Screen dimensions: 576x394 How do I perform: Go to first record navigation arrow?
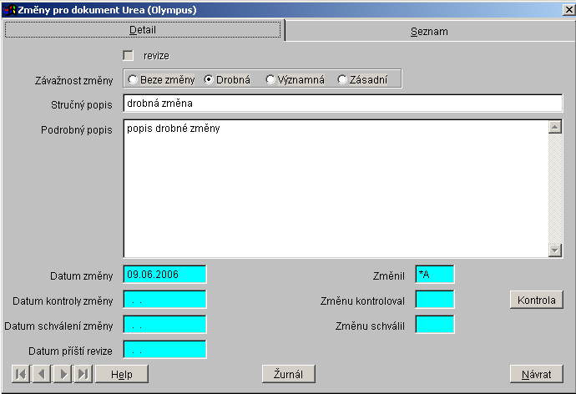(20, 374)
